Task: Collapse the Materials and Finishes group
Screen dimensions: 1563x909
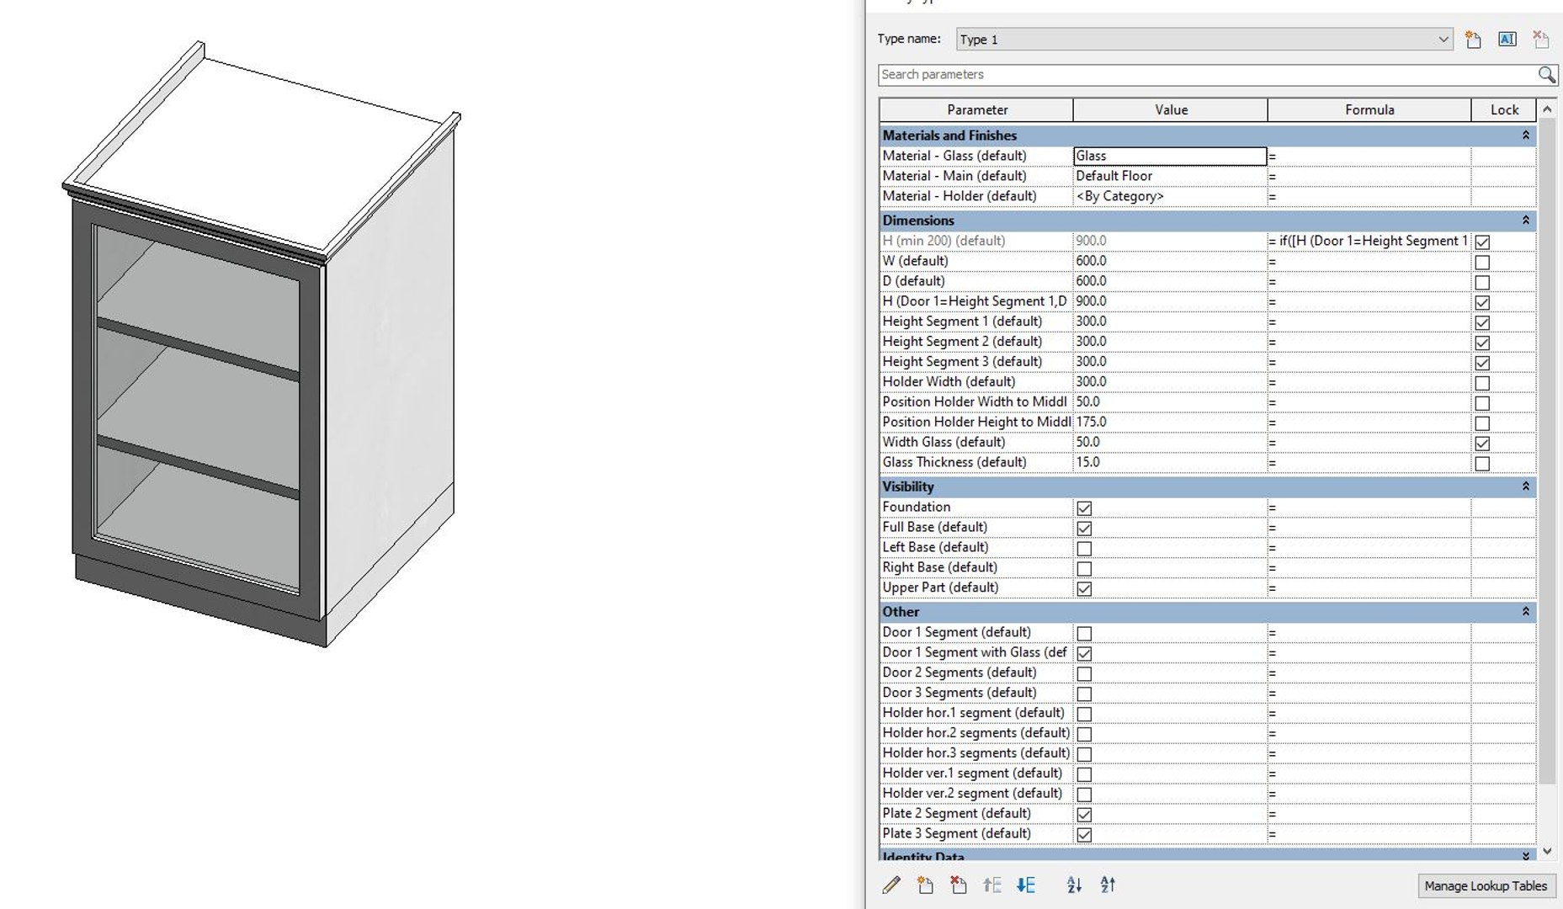Action: [x=1525, y=136]
